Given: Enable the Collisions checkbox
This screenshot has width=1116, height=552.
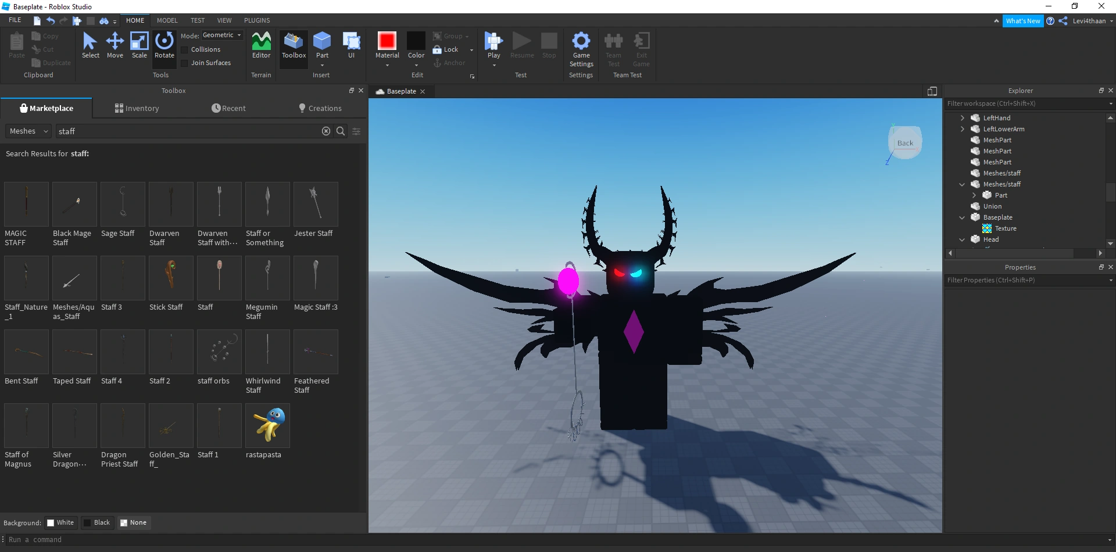Looking at the screenshot, I should (x=184, y=49).
